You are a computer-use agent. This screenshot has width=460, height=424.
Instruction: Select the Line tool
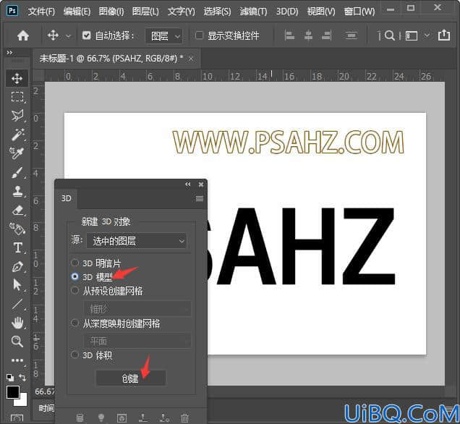click(17, 304)
